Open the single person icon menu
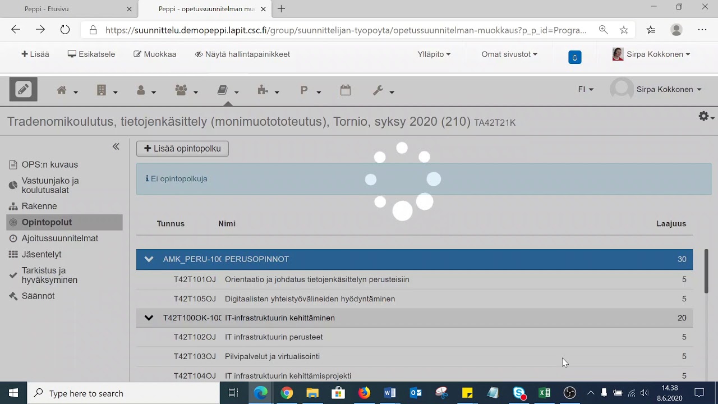 (146, 90)
